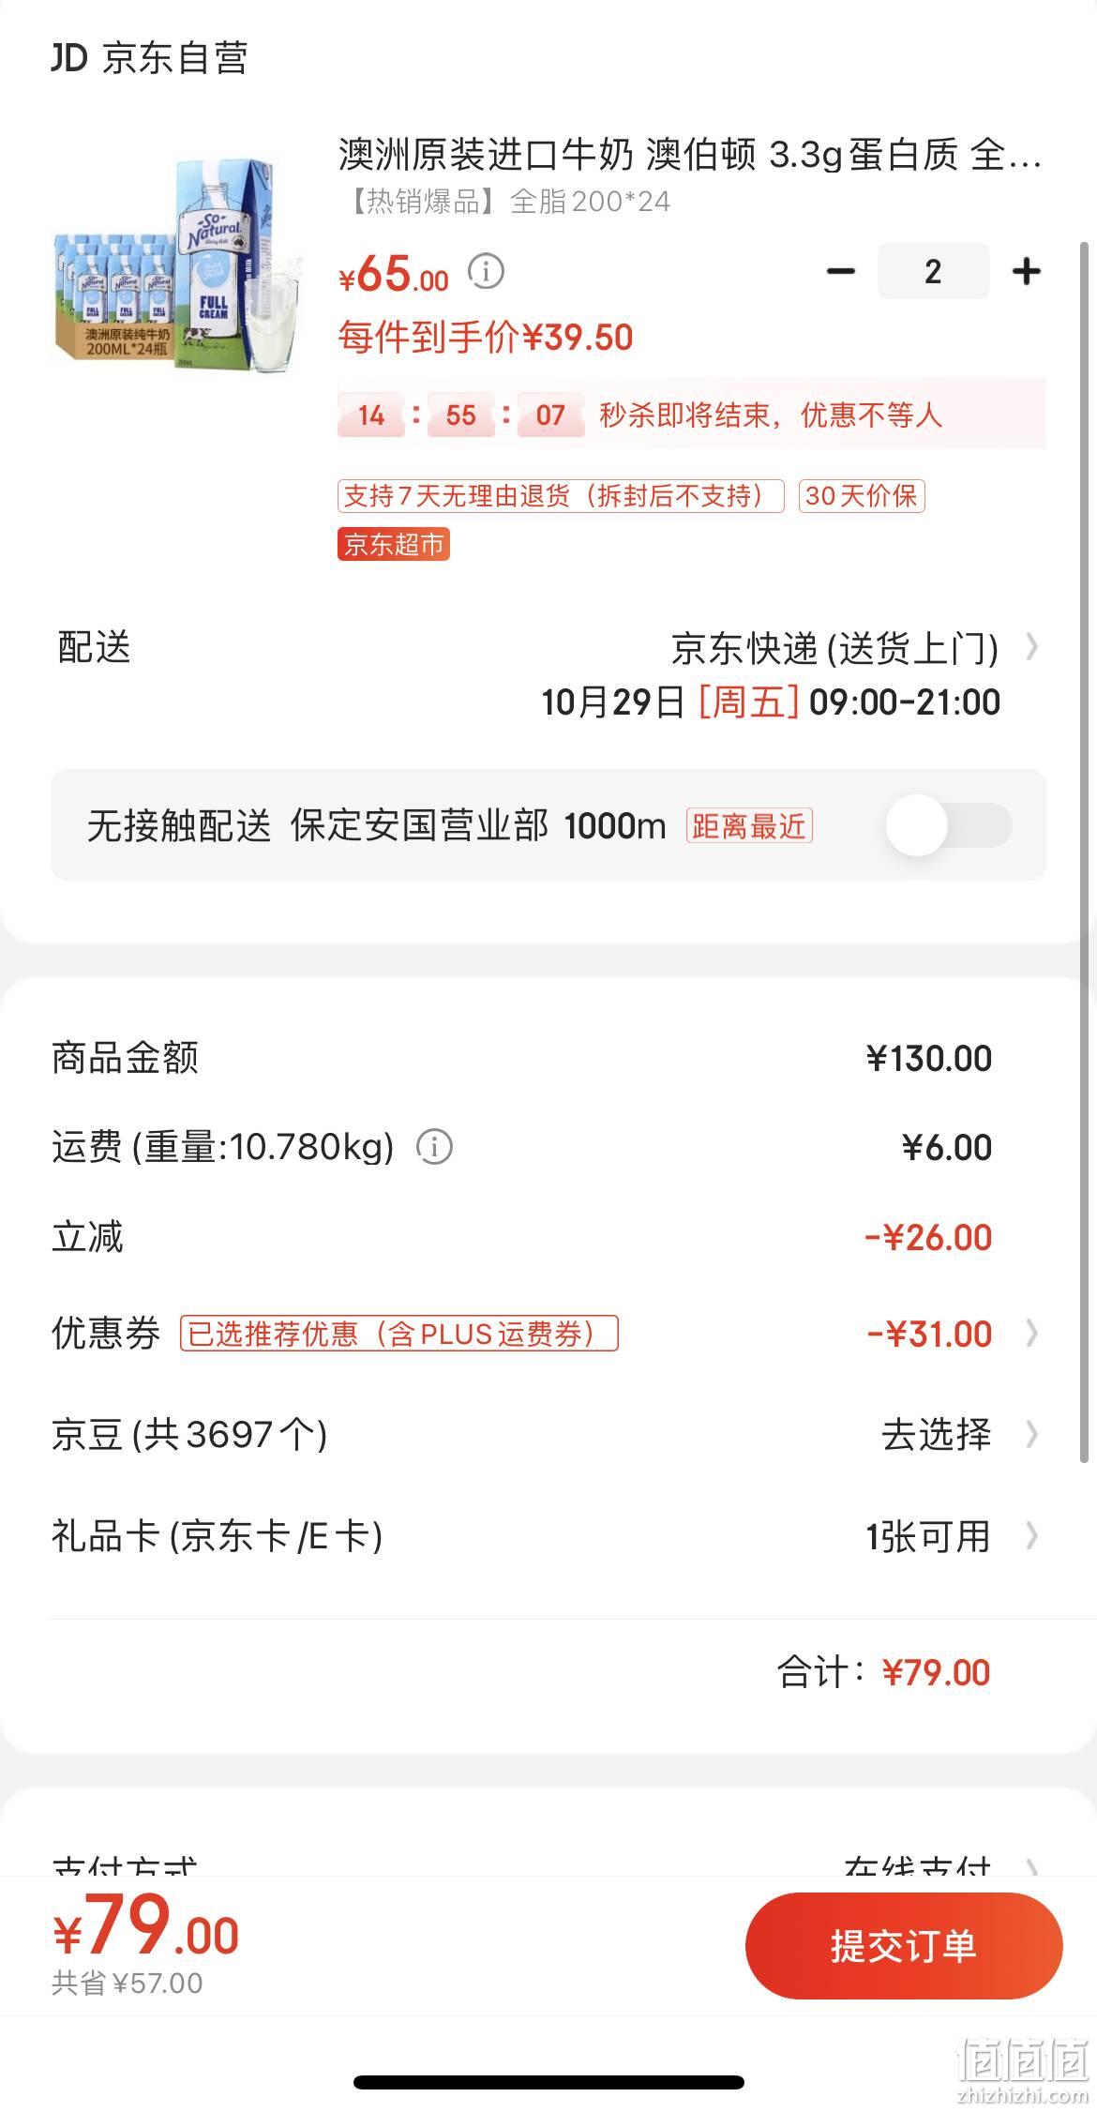Click the 提交订单 submit order button
The height and width of the screenshot is (2112, 1097).
[904, 1946]
